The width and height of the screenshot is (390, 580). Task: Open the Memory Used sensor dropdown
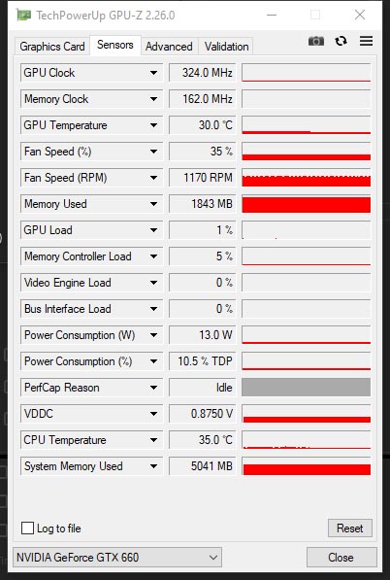(153, 204)
